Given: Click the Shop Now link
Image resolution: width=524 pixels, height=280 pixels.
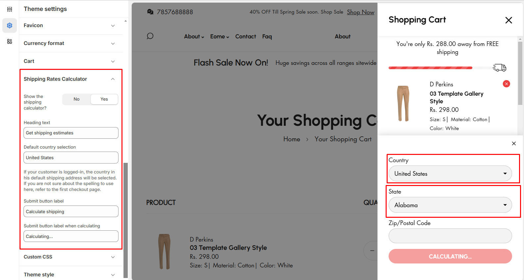Looking at the screenshot, I should point(360,12).
